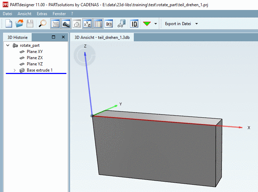Click the PARTdesigner app icon in title bar
The width and height of the screenshot is (258, 192).
6,4
